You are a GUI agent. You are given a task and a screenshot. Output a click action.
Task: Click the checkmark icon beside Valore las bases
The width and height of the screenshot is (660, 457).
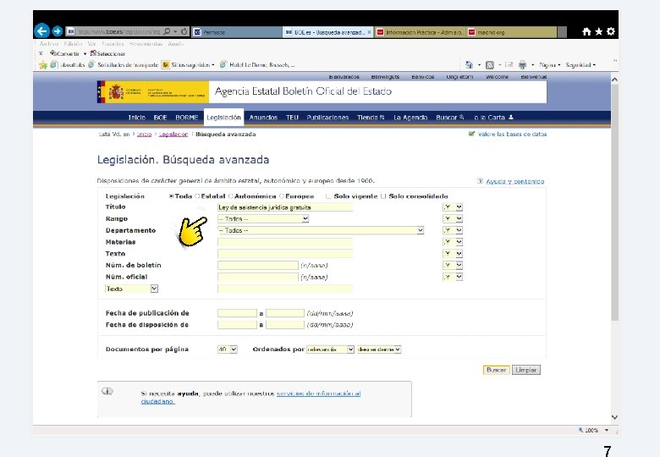click(x=471, y=134)
